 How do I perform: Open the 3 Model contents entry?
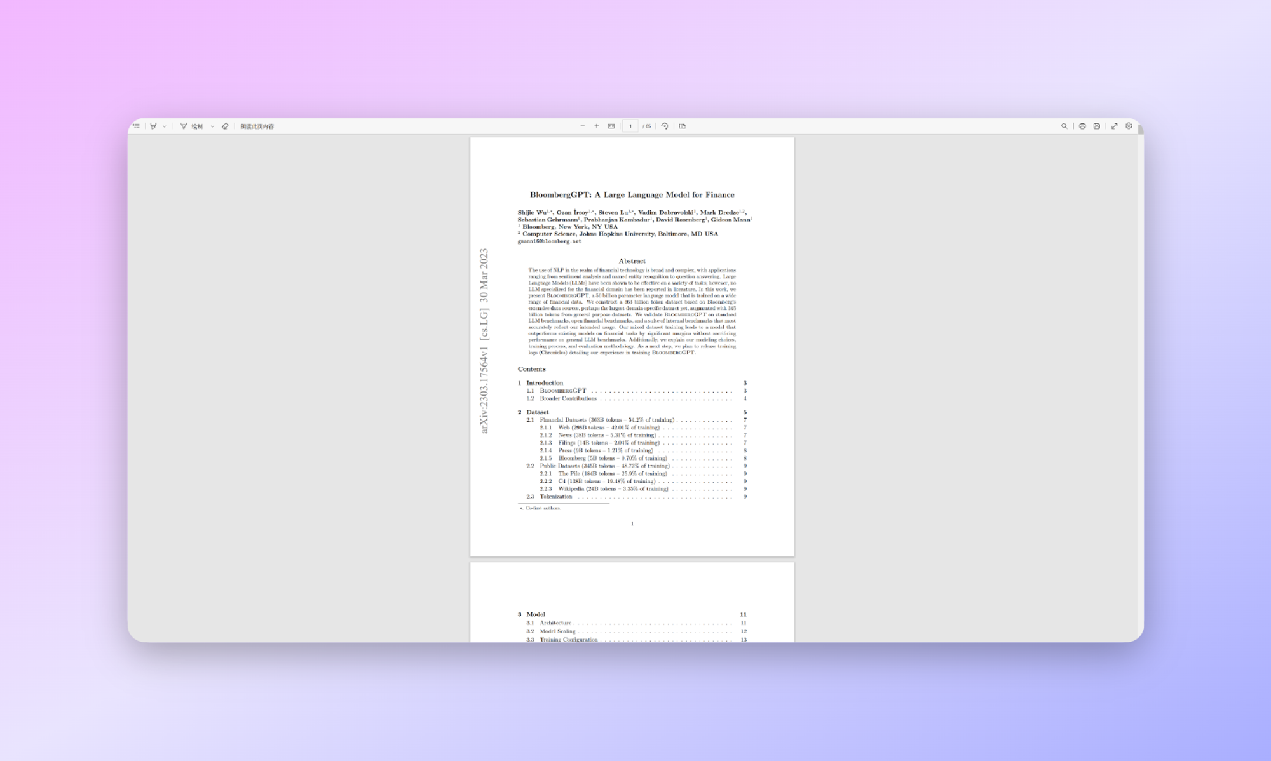coord(632,614)
